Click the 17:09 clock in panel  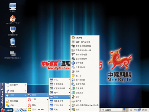point(144,110)
